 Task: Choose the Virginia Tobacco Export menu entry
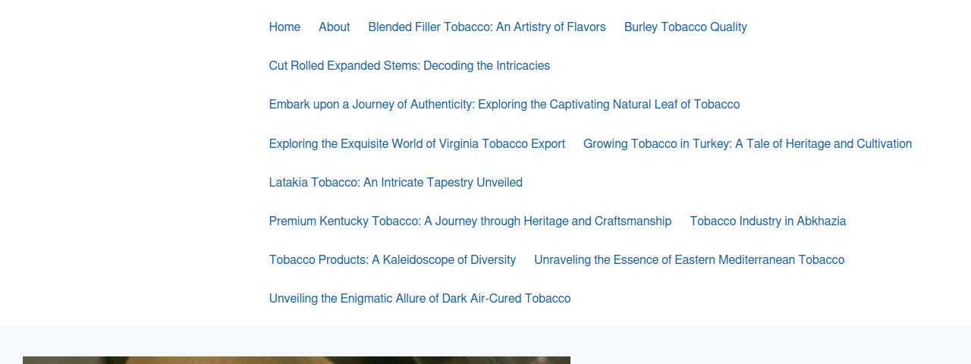[x=417, y=144]
